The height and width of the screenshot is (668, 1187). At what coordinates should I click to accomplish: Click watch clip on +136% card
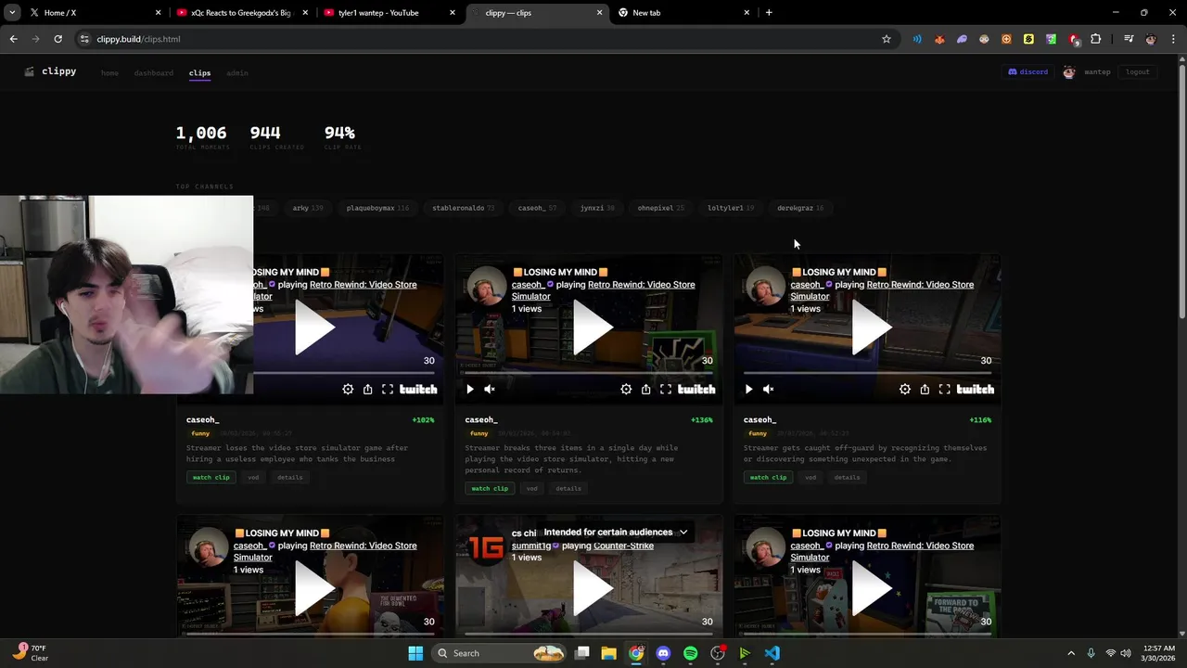490,488
